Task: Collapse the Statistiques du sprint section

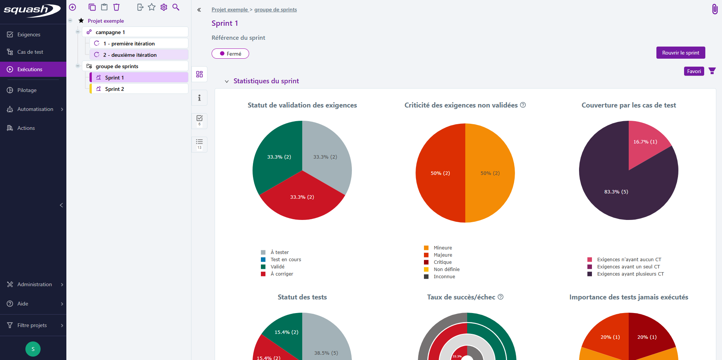Action: pos(226,81)
